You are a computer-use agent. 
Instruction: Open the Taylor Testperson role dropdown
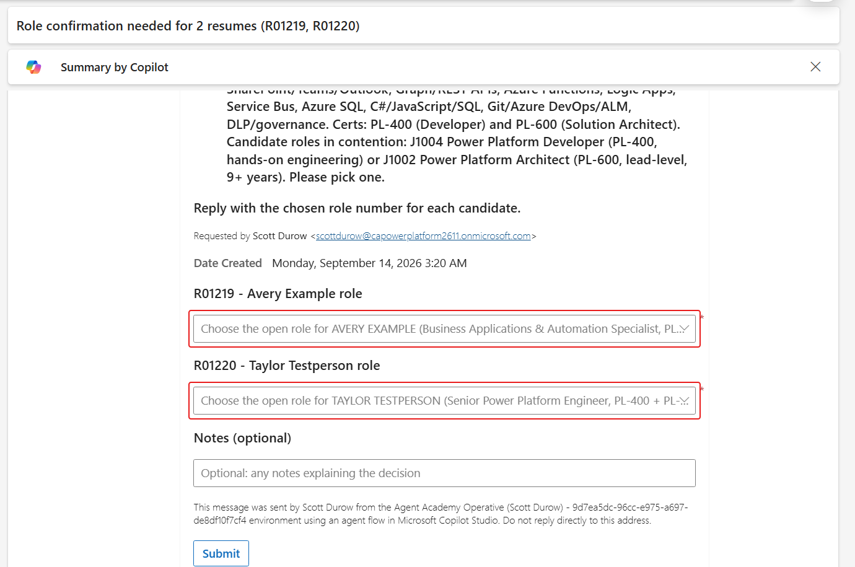444,401
